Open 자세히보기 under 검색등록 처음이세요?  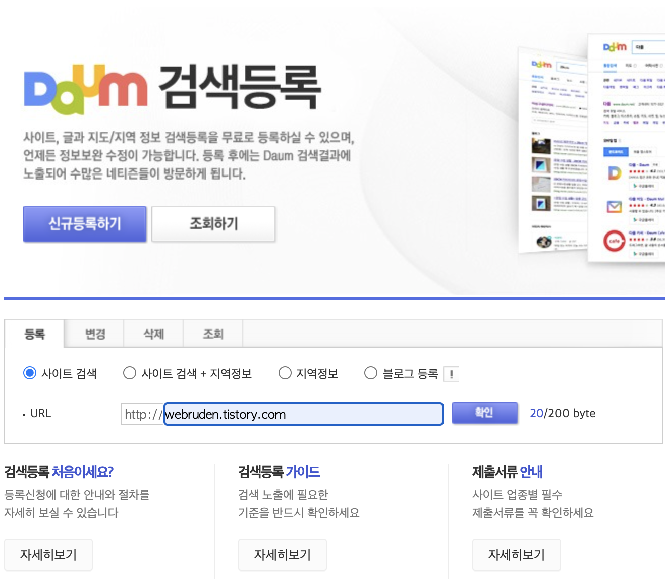pos(48,555)
